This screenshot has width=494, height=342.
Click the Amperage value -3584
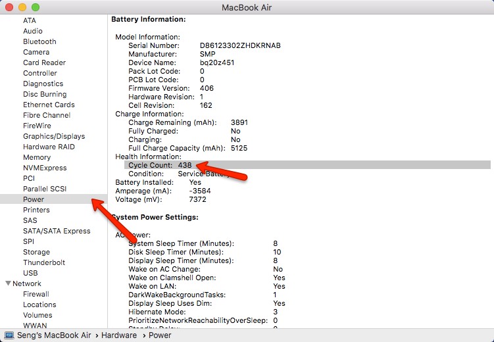click(x=200, y=191)
